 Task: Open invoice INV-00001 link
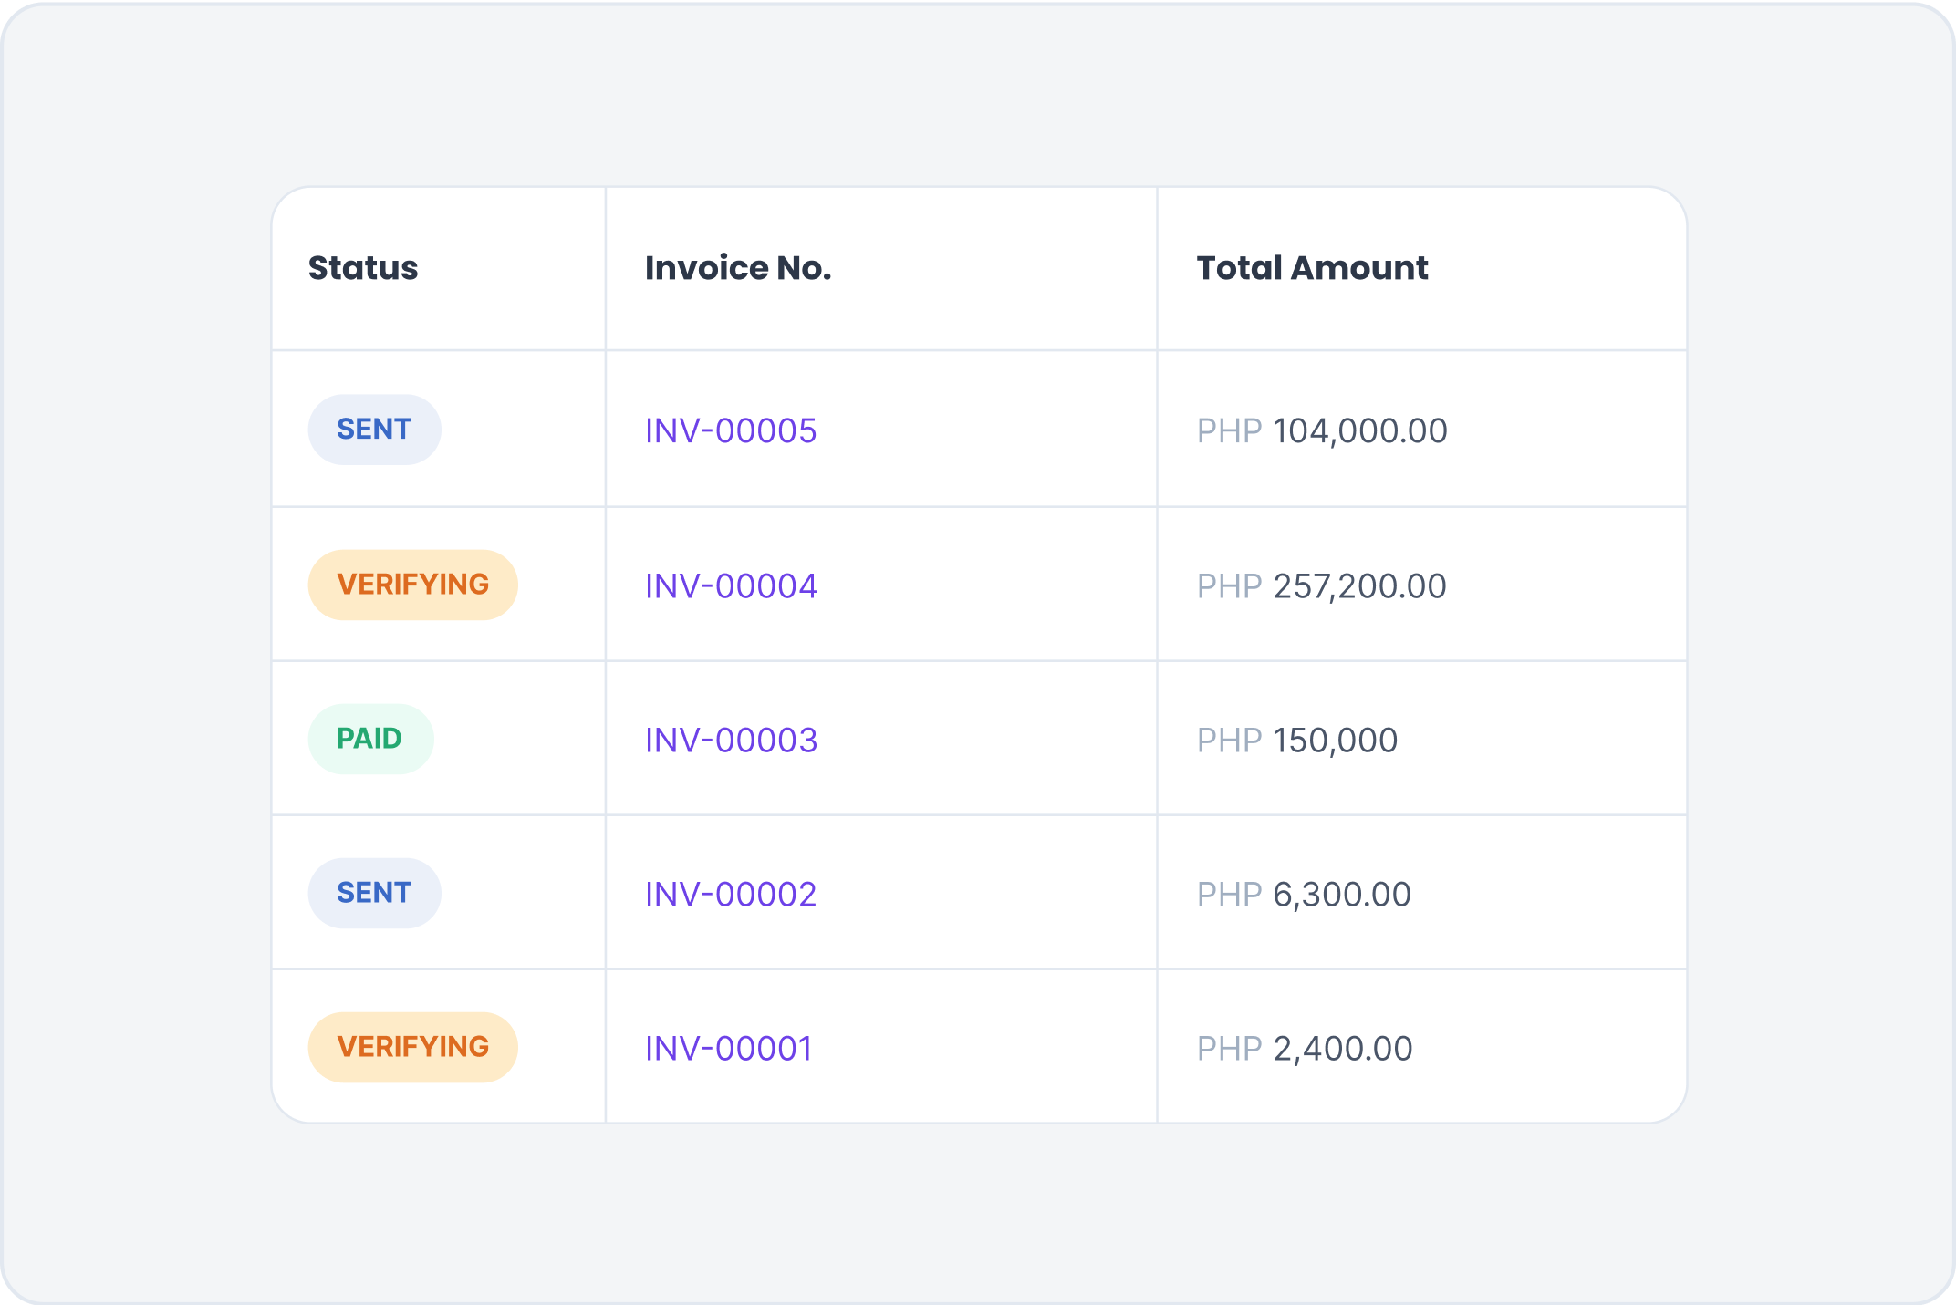tap(728, 1048)
